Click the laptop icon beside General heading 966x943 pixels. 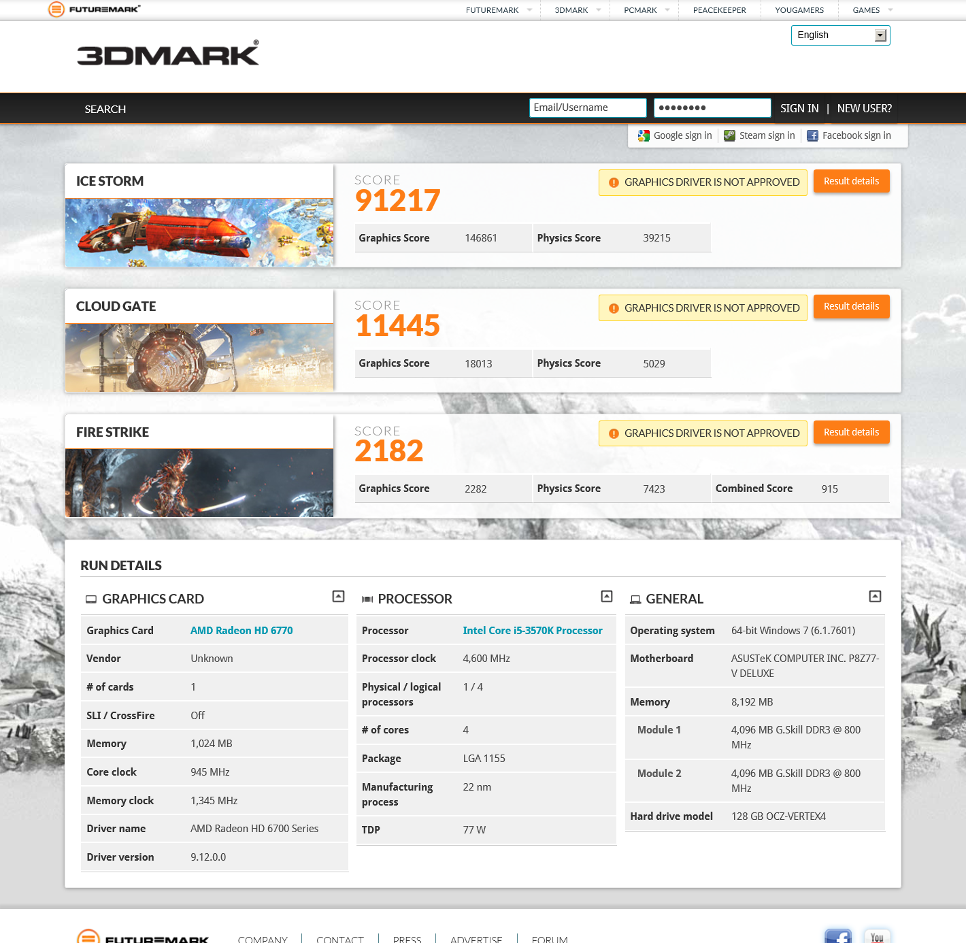click(635, 599)
